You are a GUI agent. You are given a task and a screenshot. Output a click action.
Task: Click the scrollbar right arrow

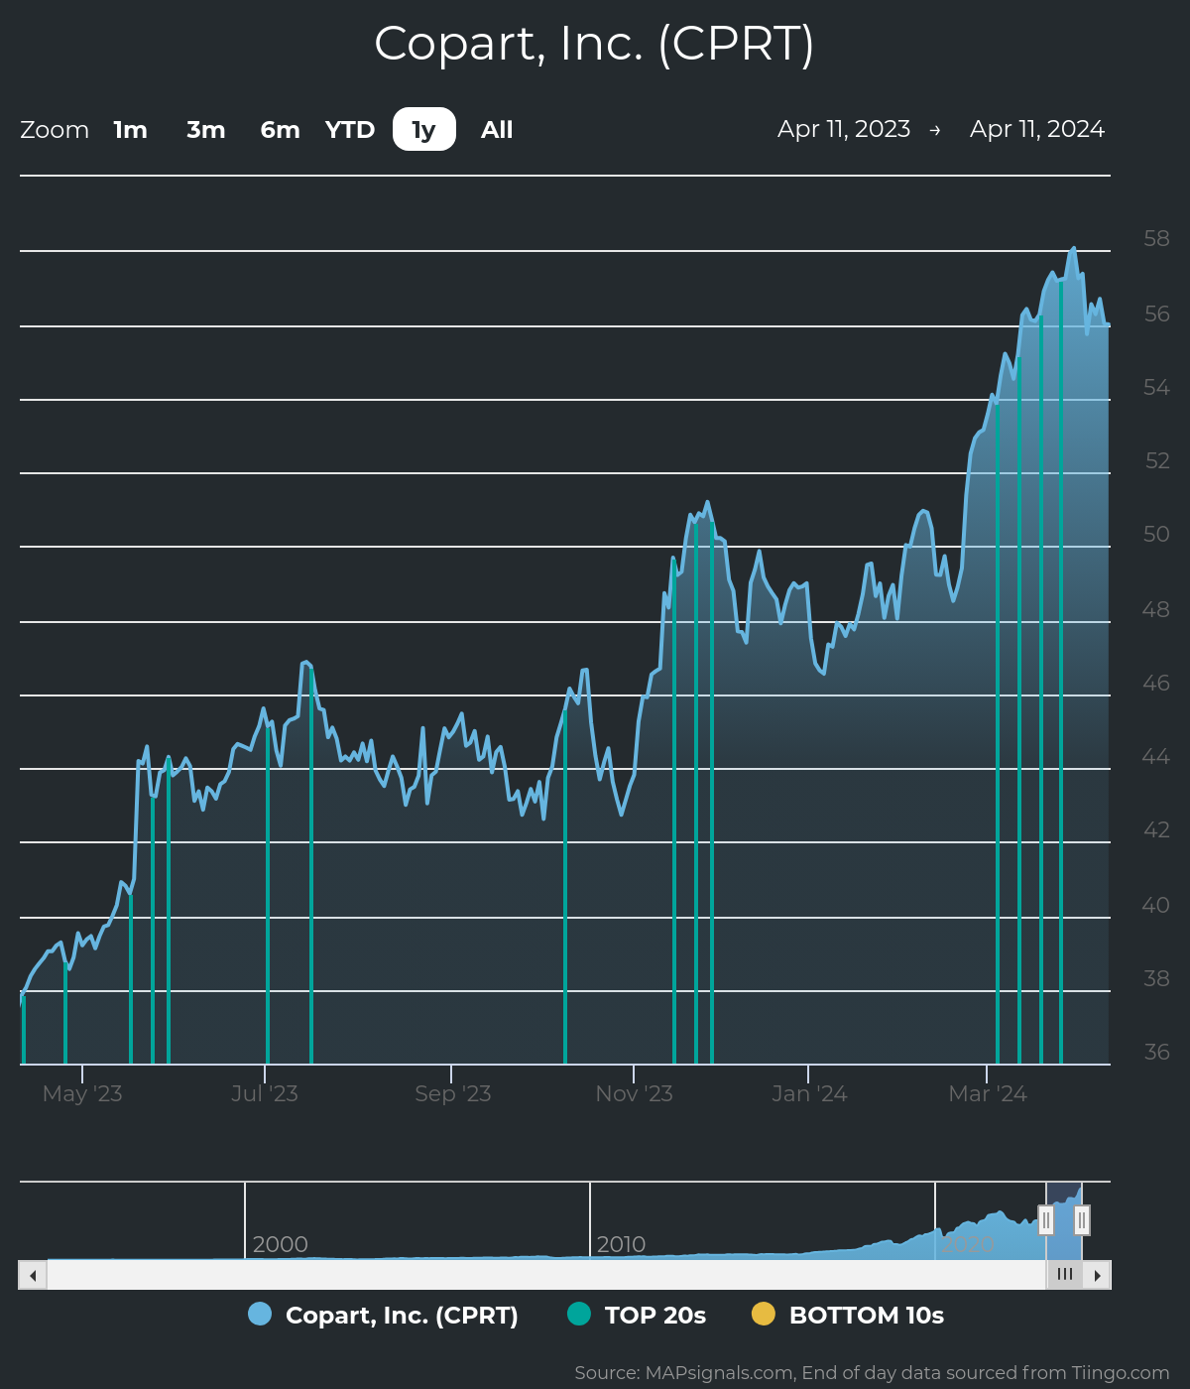coord(1097,1275)
